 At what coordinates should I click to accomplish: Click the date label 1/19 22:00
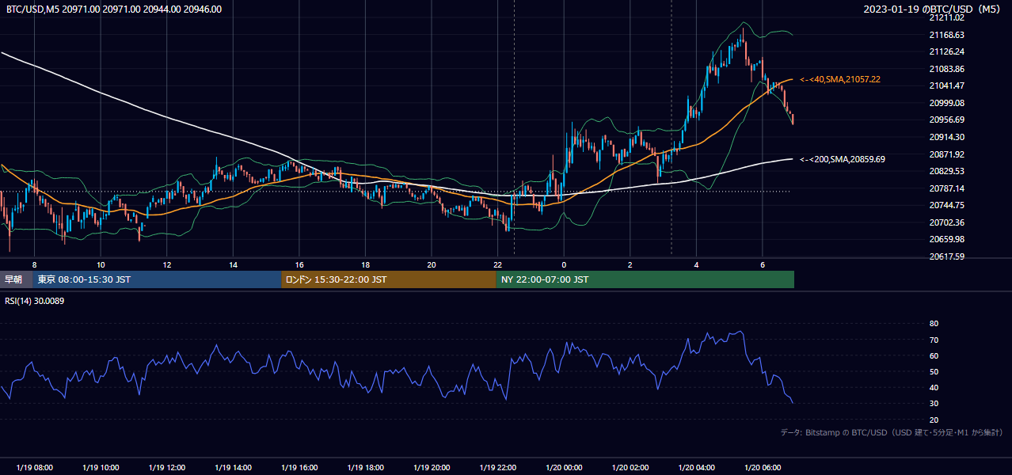[498, 467]
